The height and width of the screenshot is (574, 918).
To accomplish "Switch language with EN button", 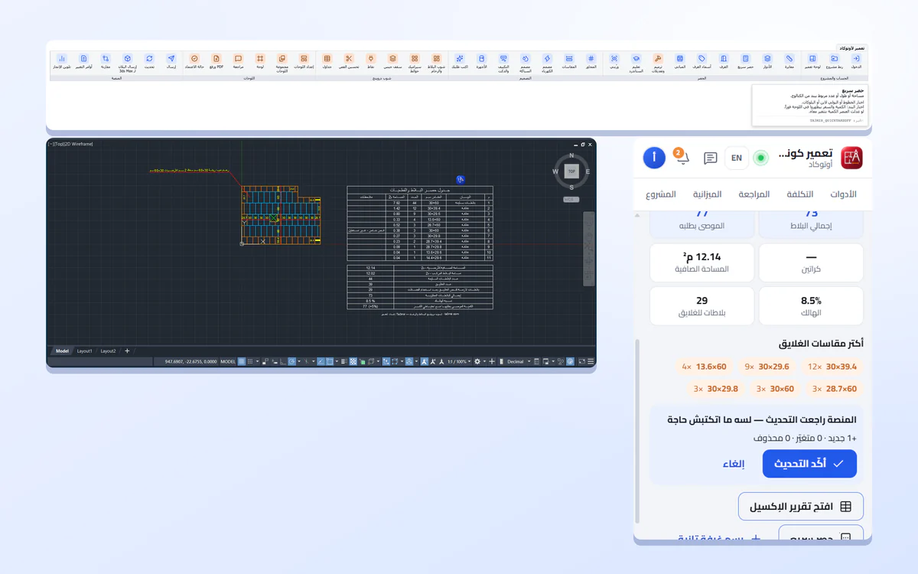I will [737, 158].
